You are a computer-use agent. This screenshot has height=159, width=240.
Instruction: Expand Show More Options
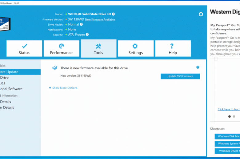[63, 88]
